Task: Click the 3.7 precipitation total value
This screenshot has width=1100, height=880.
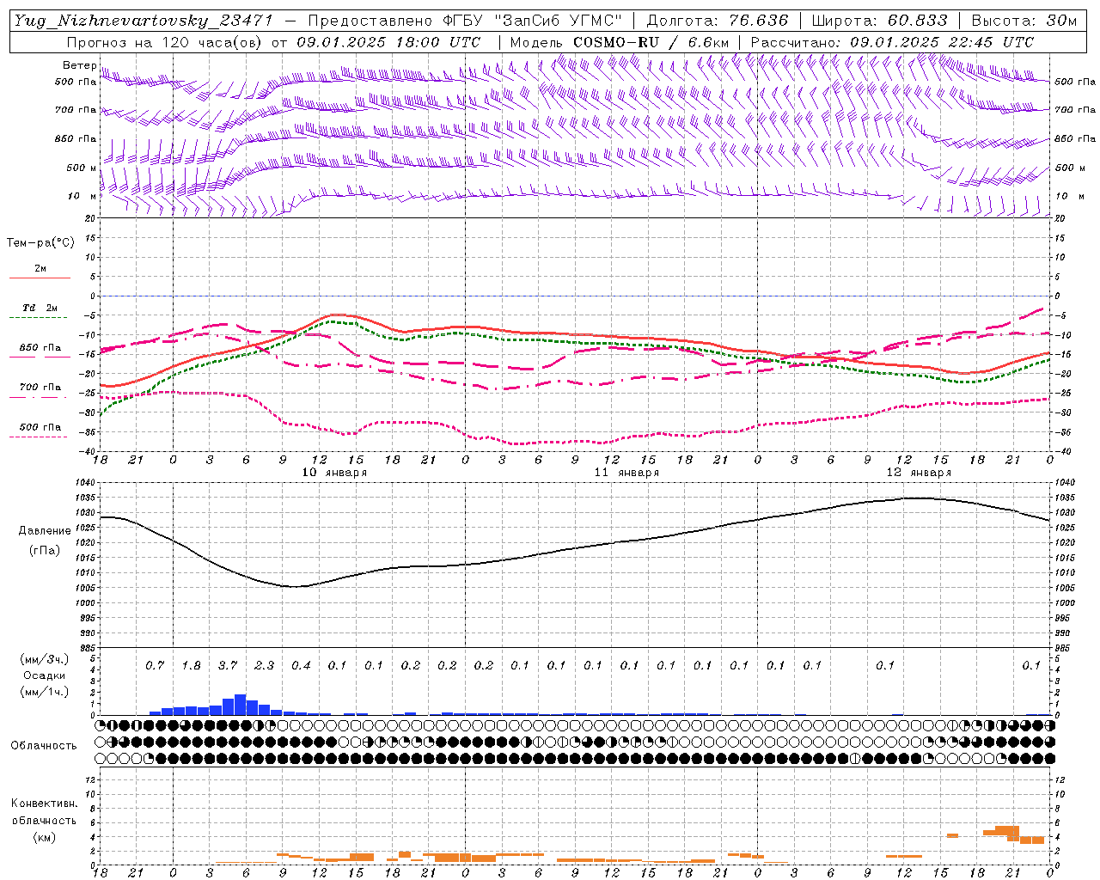Action: (228, 665)
